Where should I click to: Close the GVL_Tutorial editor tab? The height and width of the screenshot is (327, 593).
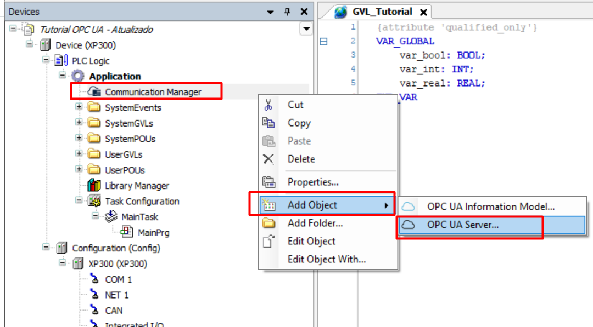point(423,12)
